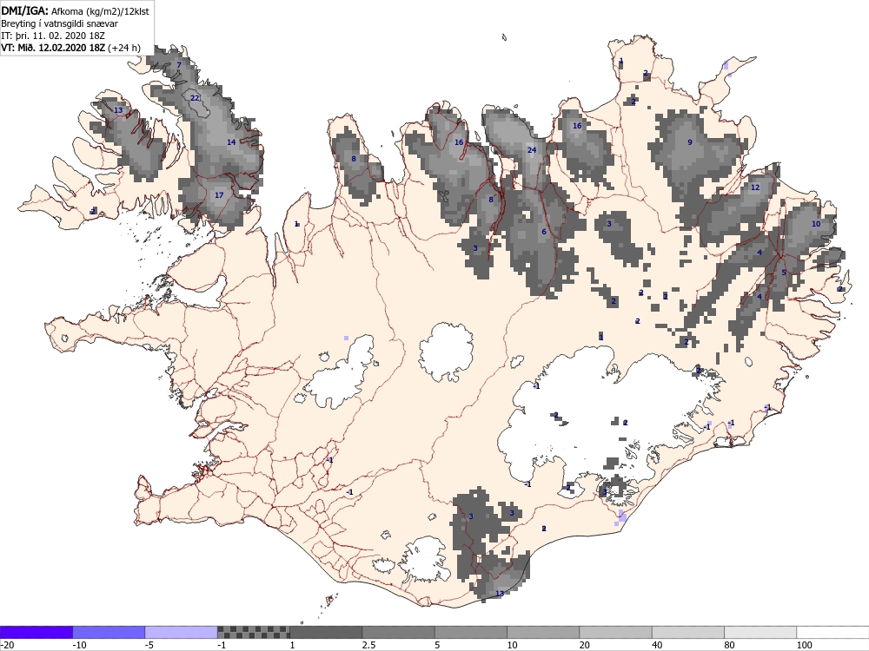Image resolution: width=869 pixels, height=651 pixels.
Task: Click the map value label '17'
Action: tap(219, 194)
